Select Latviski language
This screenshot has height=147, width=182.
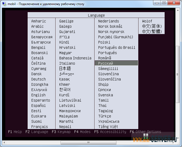(67, 106)
